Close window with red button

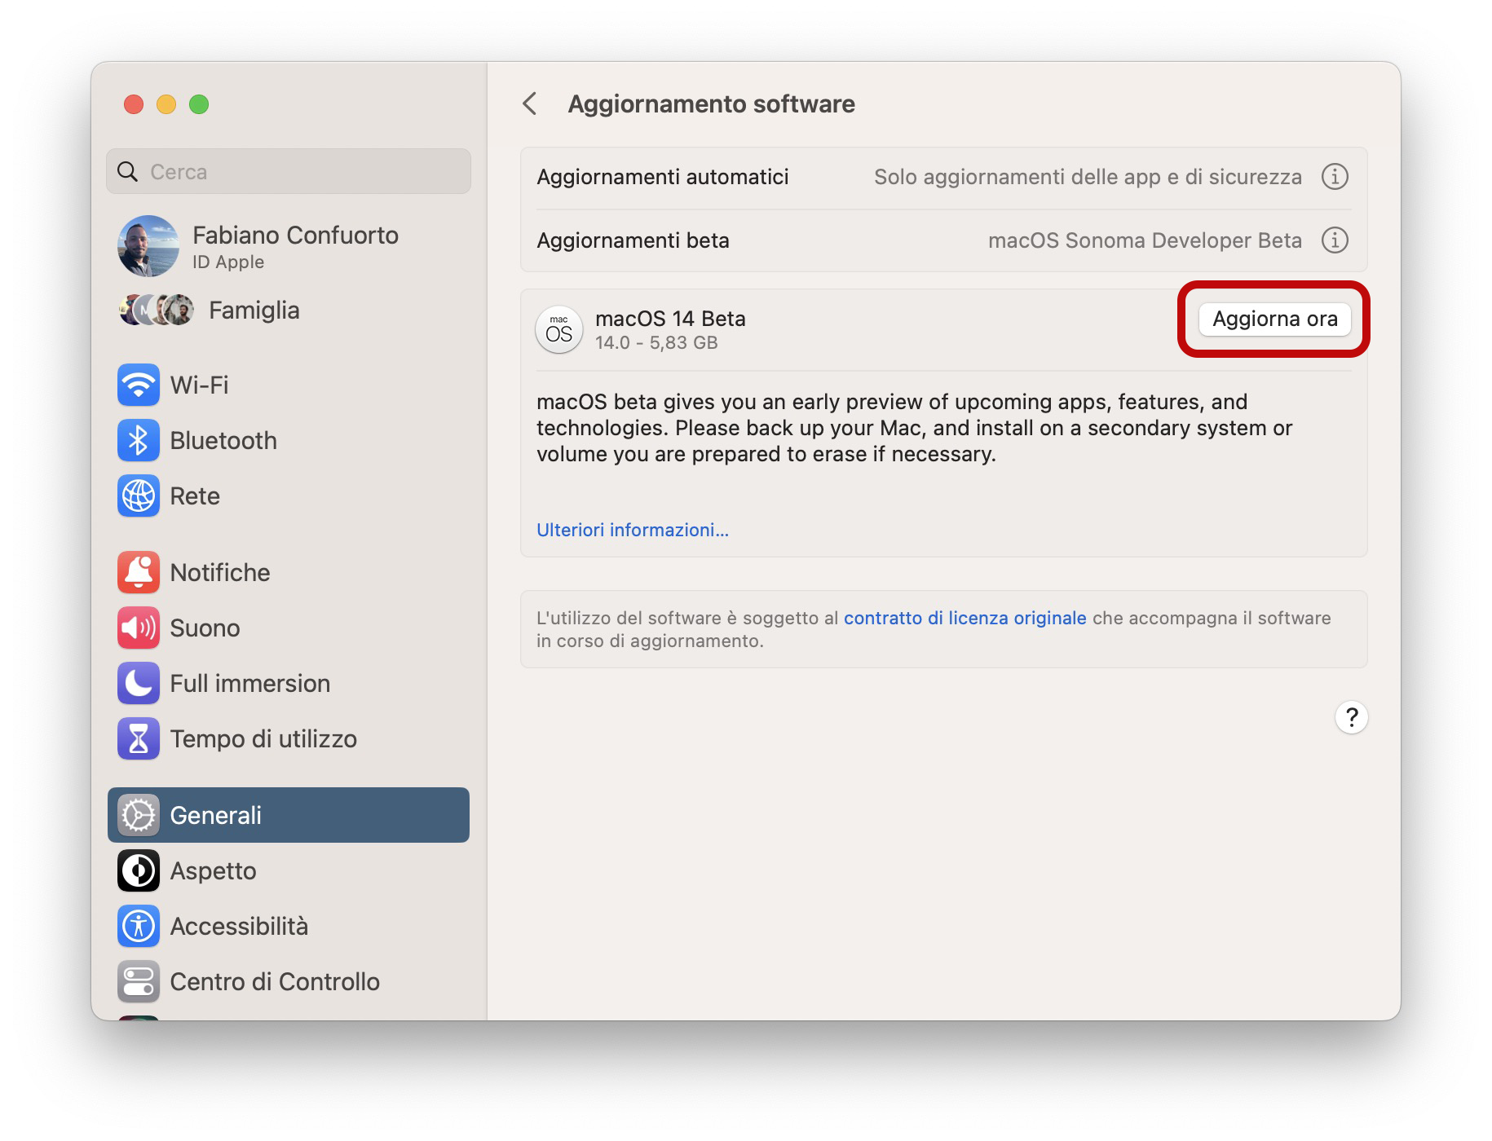tap(134, 104)
